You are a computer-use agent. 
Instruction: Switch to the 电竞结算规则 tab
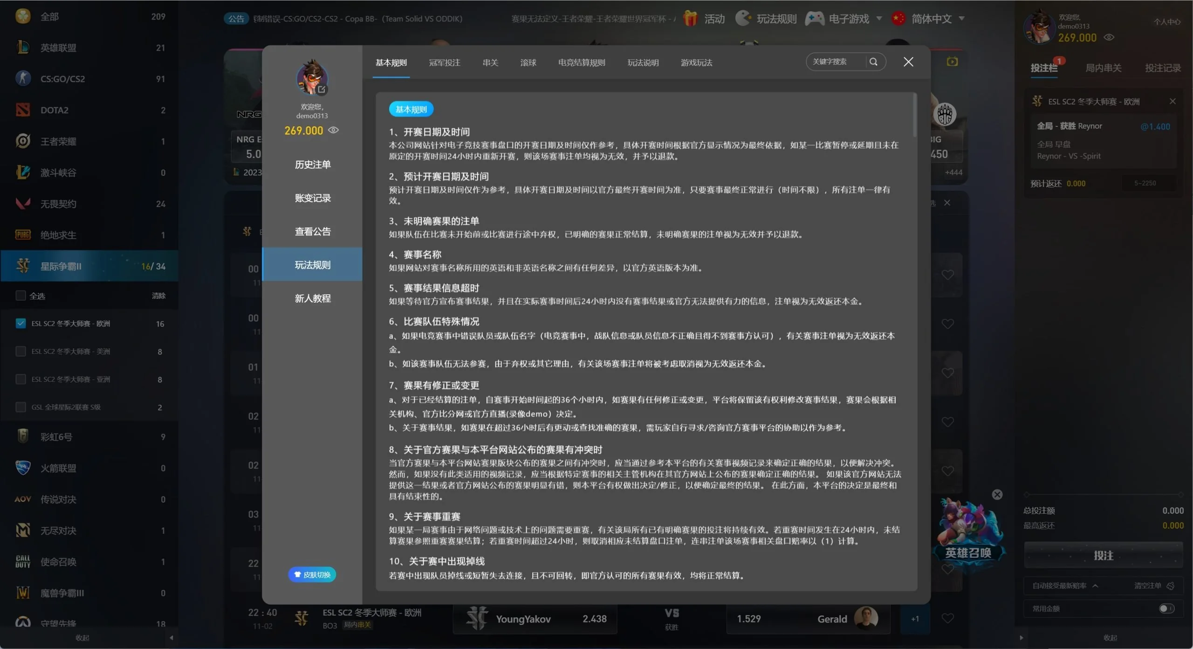click(582, 62)
